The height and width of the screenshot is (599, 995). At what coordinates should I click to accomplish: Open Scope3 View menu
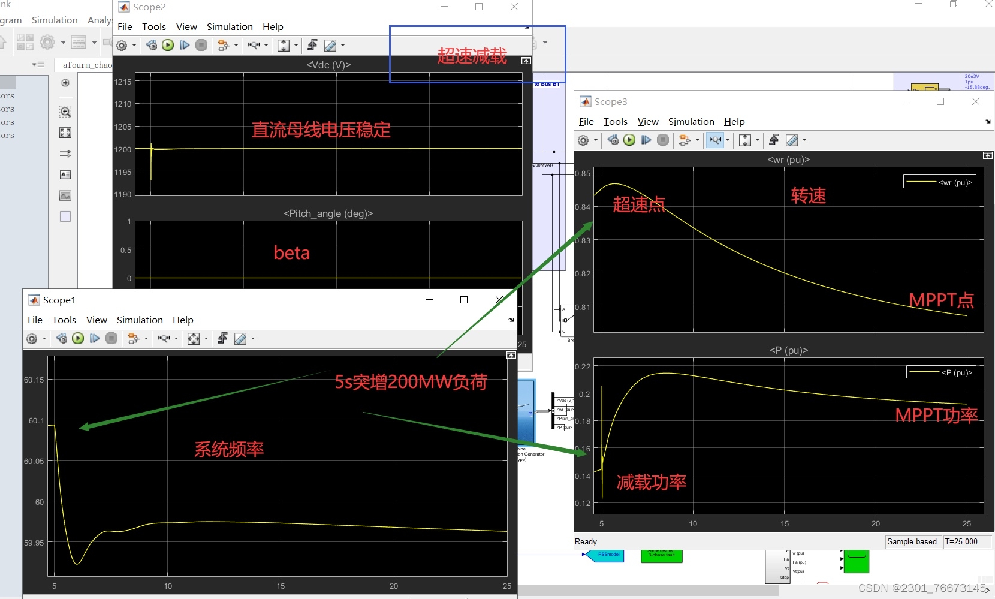pyautogui.click(x=648, y=122)
